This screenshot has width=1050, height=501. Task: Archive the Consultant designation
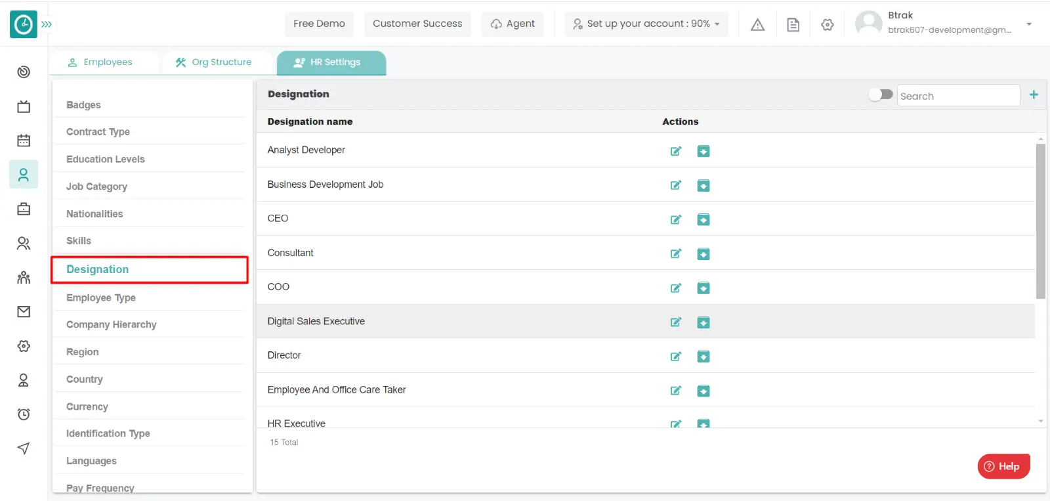(703, 253)
